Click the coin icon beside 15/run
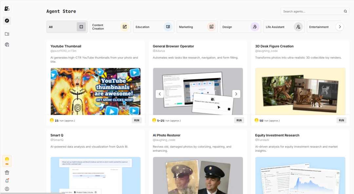The width and height of the screenshot is (354, 194). pos(52,120)
